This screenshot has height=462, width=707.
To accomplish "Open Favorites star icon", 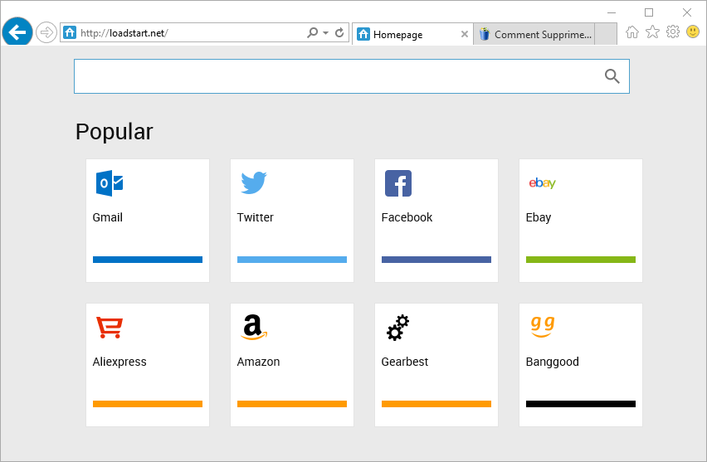I will pos(652,32).
